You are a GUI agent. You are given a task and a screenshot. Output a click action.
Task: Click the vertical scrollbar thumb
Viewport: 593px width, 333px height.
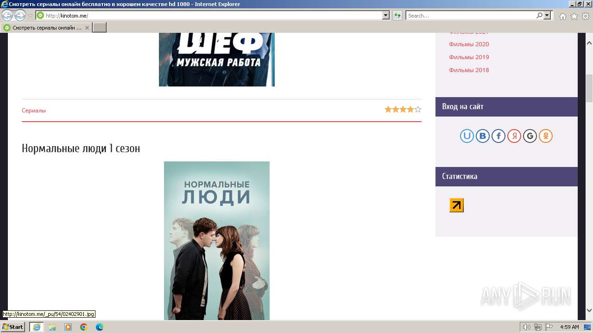(x=589, y=88)
